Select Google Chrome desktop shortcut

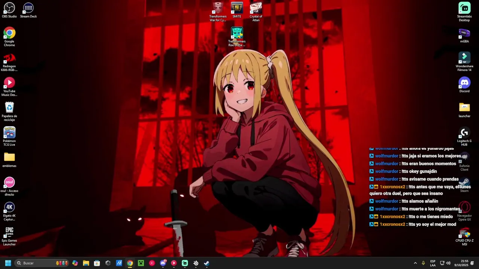(x=9, y=37)
